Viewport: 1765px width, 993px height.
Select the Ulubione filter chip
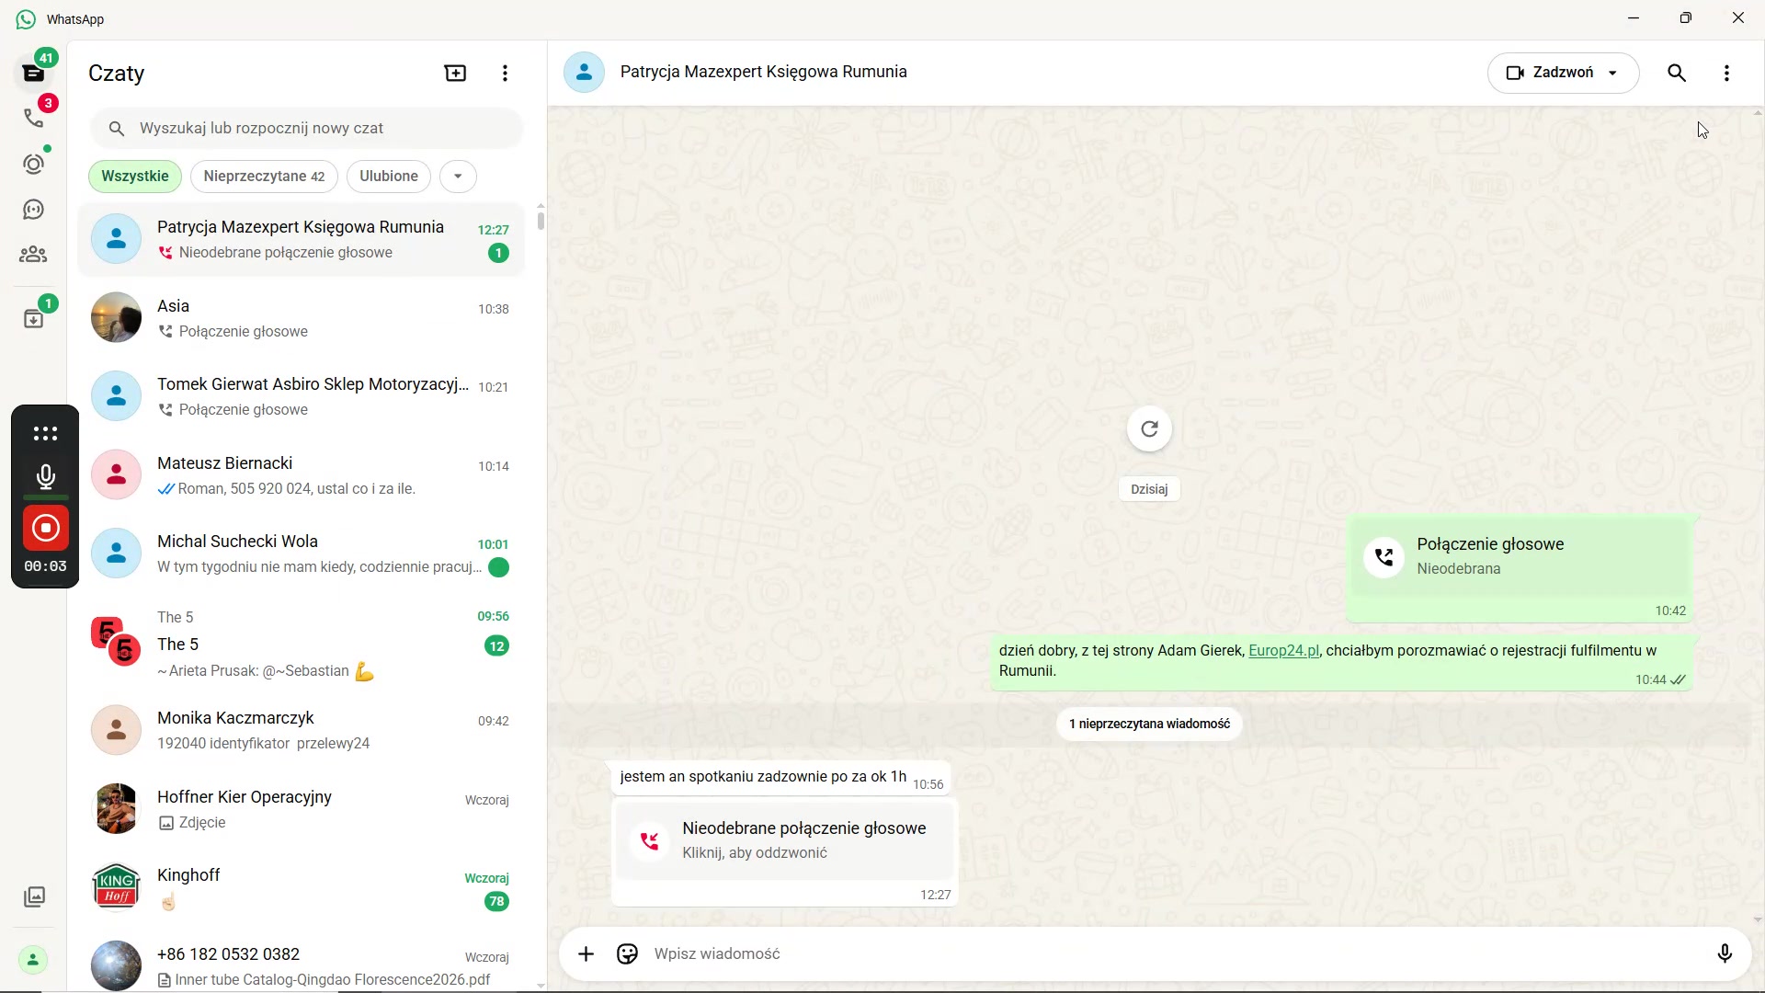388,177
